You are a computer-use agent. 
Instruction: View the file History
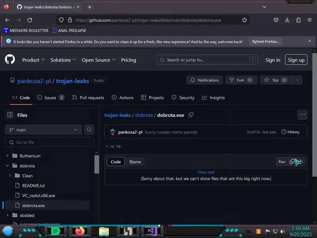point(290,132)
